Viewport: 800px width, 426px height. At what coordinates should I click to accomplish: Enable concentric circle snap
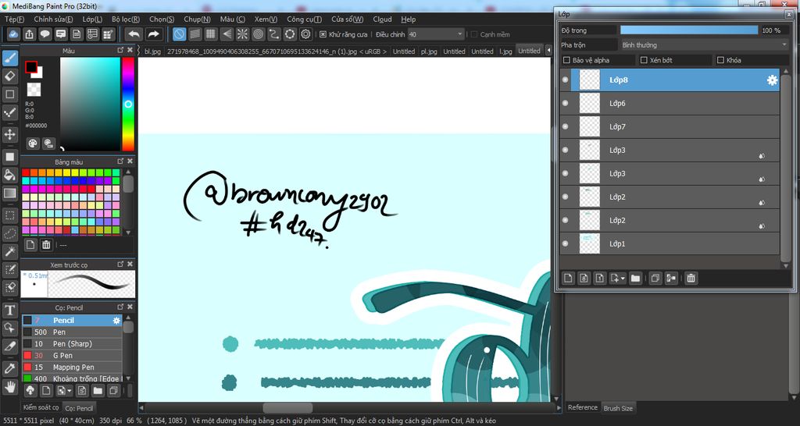[258, 34]
